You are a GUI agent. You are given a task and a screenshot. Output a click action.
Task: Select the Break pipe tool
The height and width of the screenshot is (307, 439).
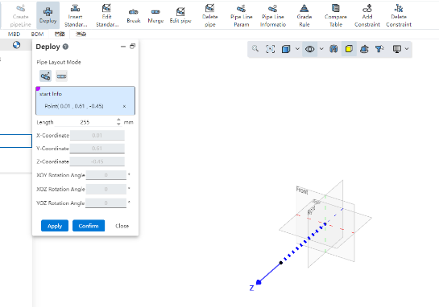(x=134, y=16)
